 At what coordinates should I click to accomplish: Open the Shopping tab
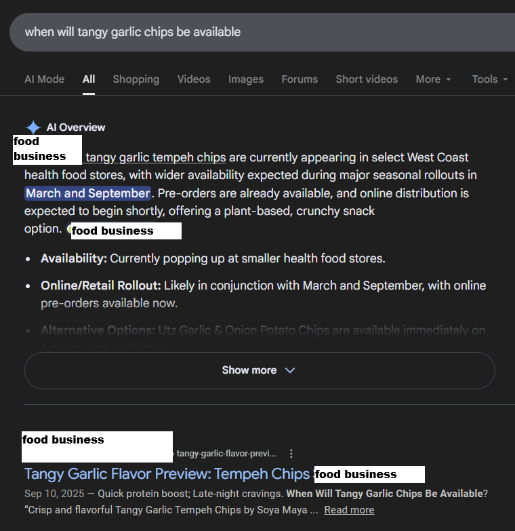pyautogui.click(x=136, y=79)
